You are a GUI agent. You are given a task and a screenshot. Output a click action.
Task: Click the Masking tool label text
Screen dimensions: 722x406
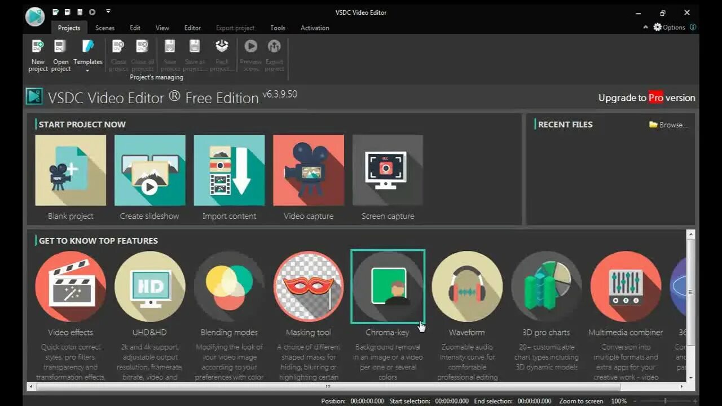(309, 333)
